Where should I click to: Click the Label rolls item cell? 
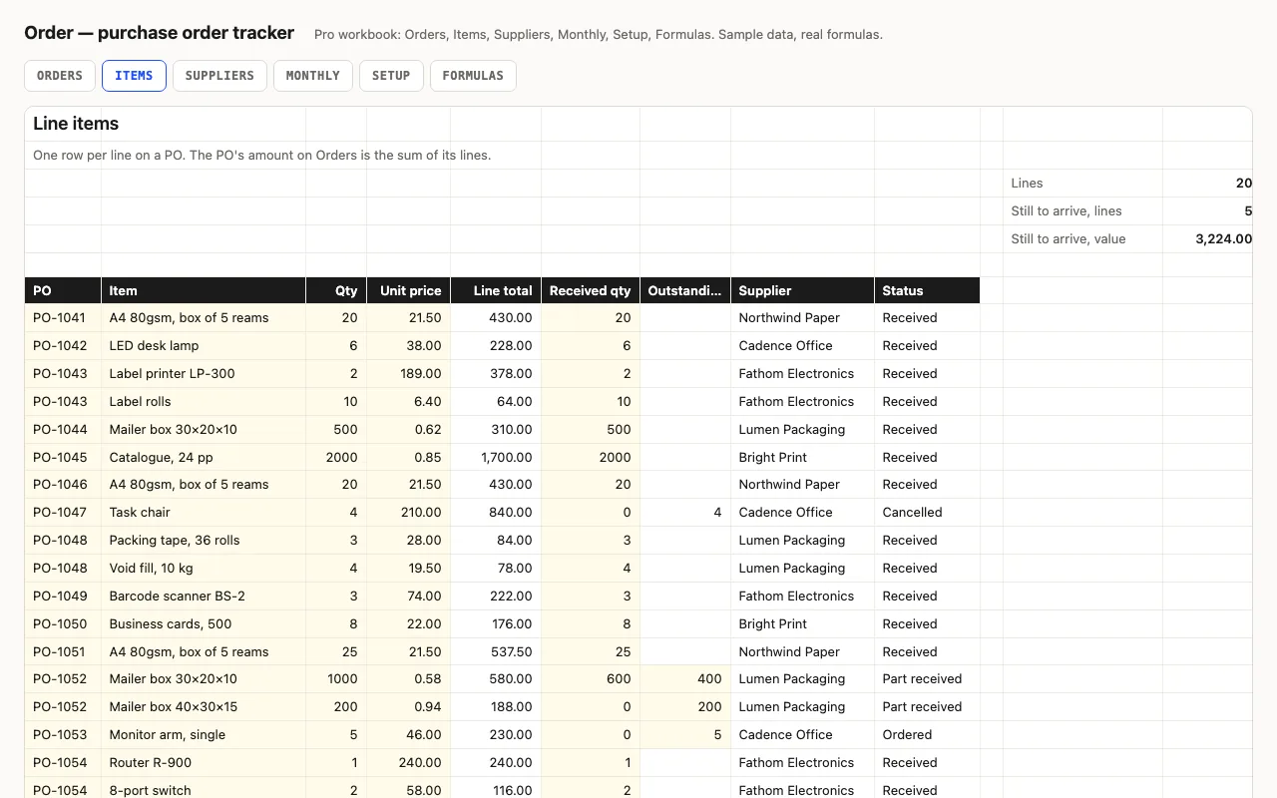[x=204, y=402]
